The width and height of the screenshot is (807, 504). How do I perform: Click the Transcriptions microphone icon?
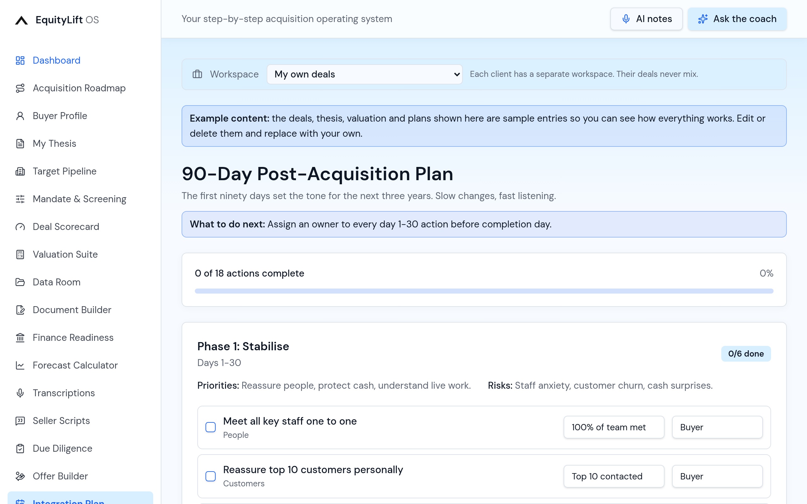tap(20, 393)
